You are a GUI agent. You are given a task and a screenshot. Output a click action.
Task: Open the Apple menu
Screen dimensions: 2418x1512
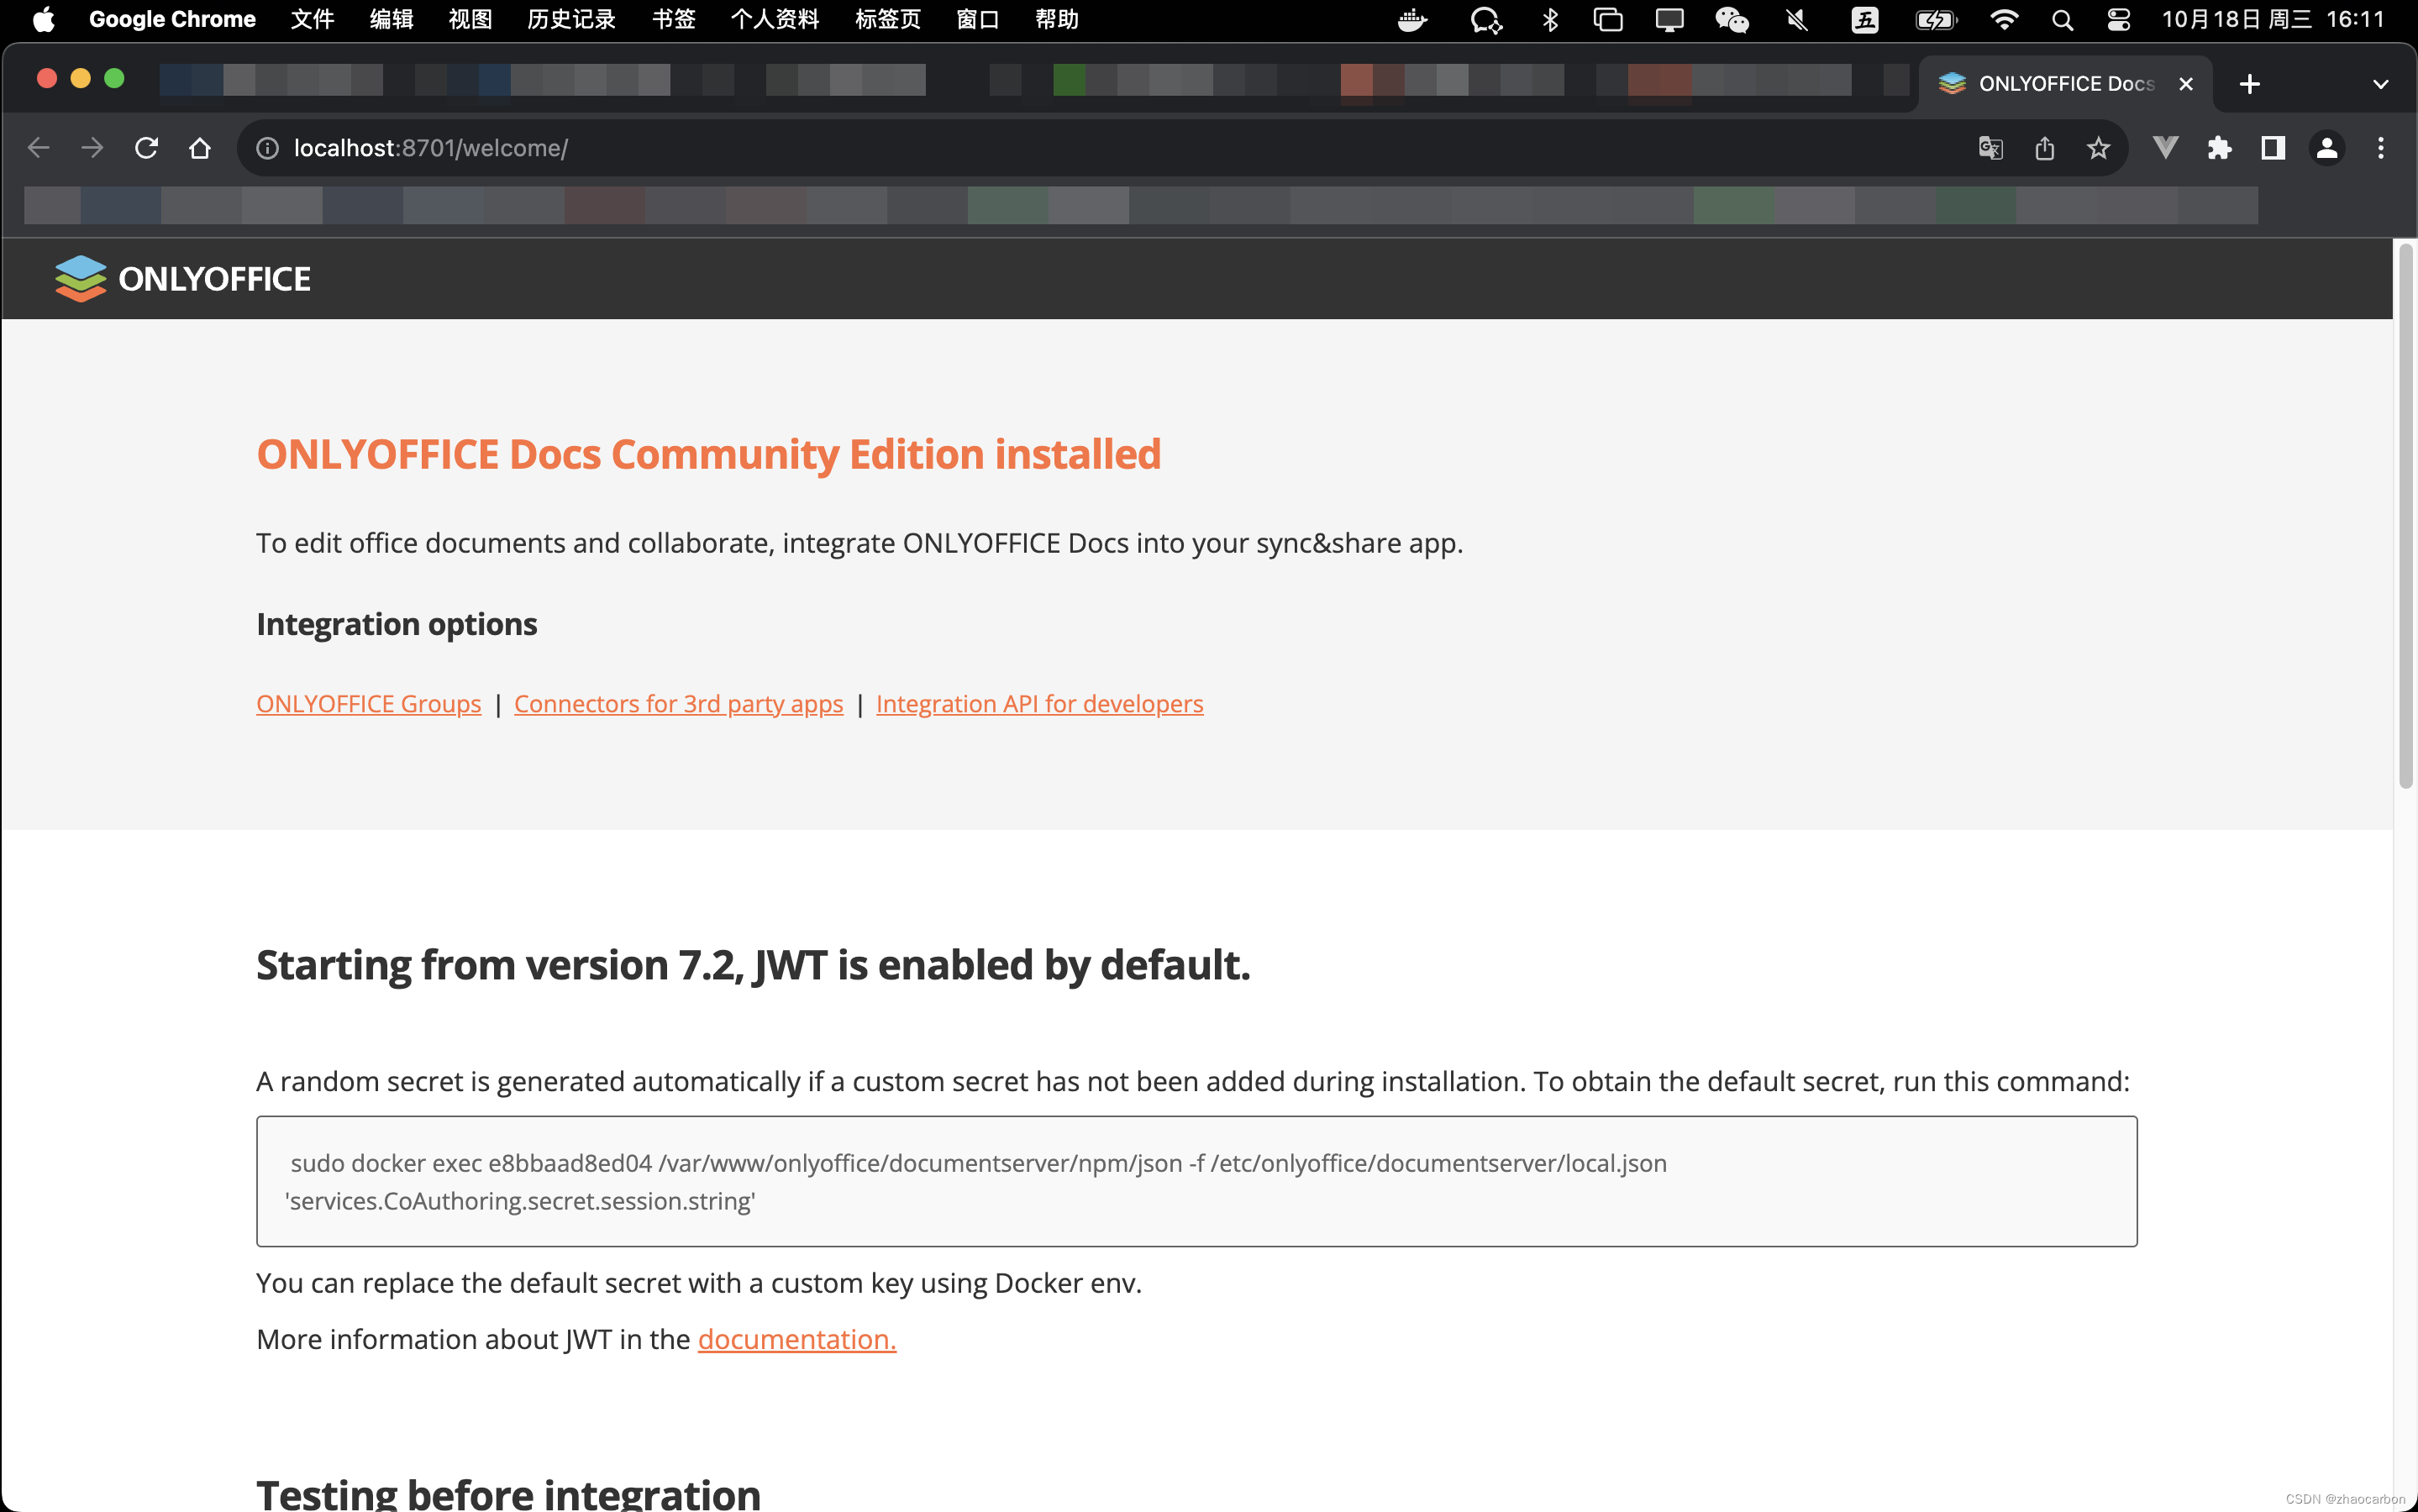[44, 20]
